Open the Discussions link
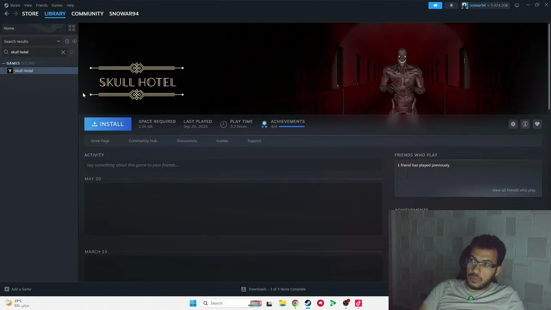This screenshot has width=551, height=310. [187, 141]
